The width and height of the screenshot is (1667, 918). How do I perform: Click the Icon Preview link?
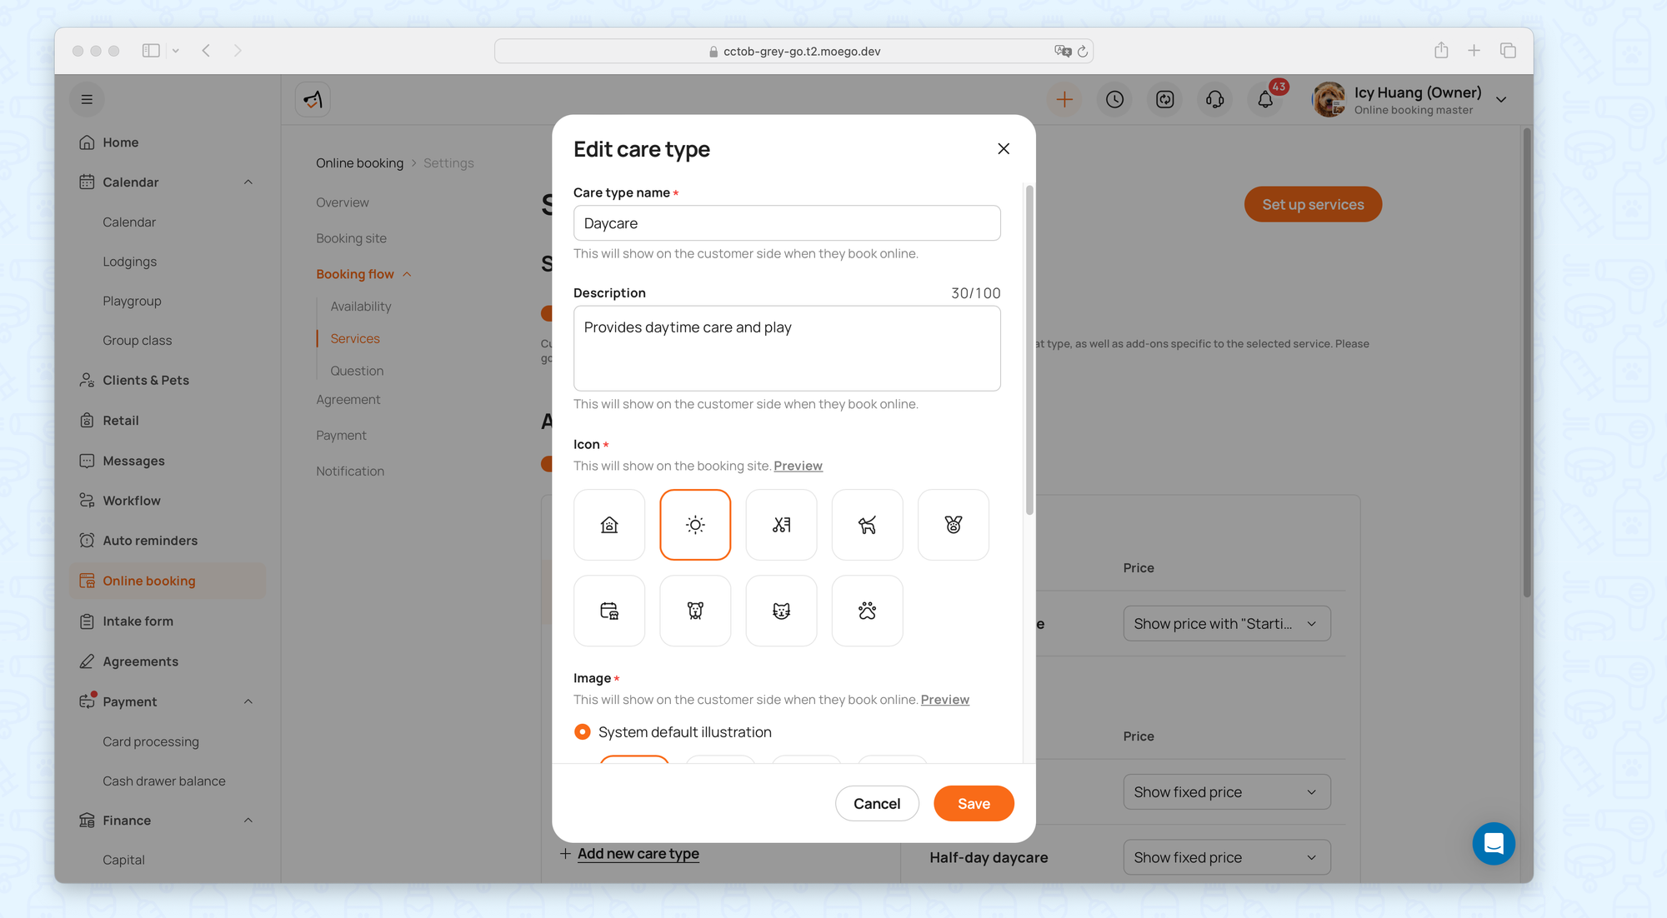(x=798, y=466)
